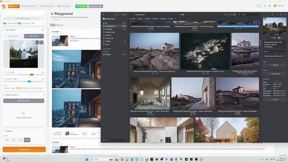Screen dimensions: 288x162
Task: Click the first overlay icon on the input house image
Action: pyautogui.click(x=37, y=42)
